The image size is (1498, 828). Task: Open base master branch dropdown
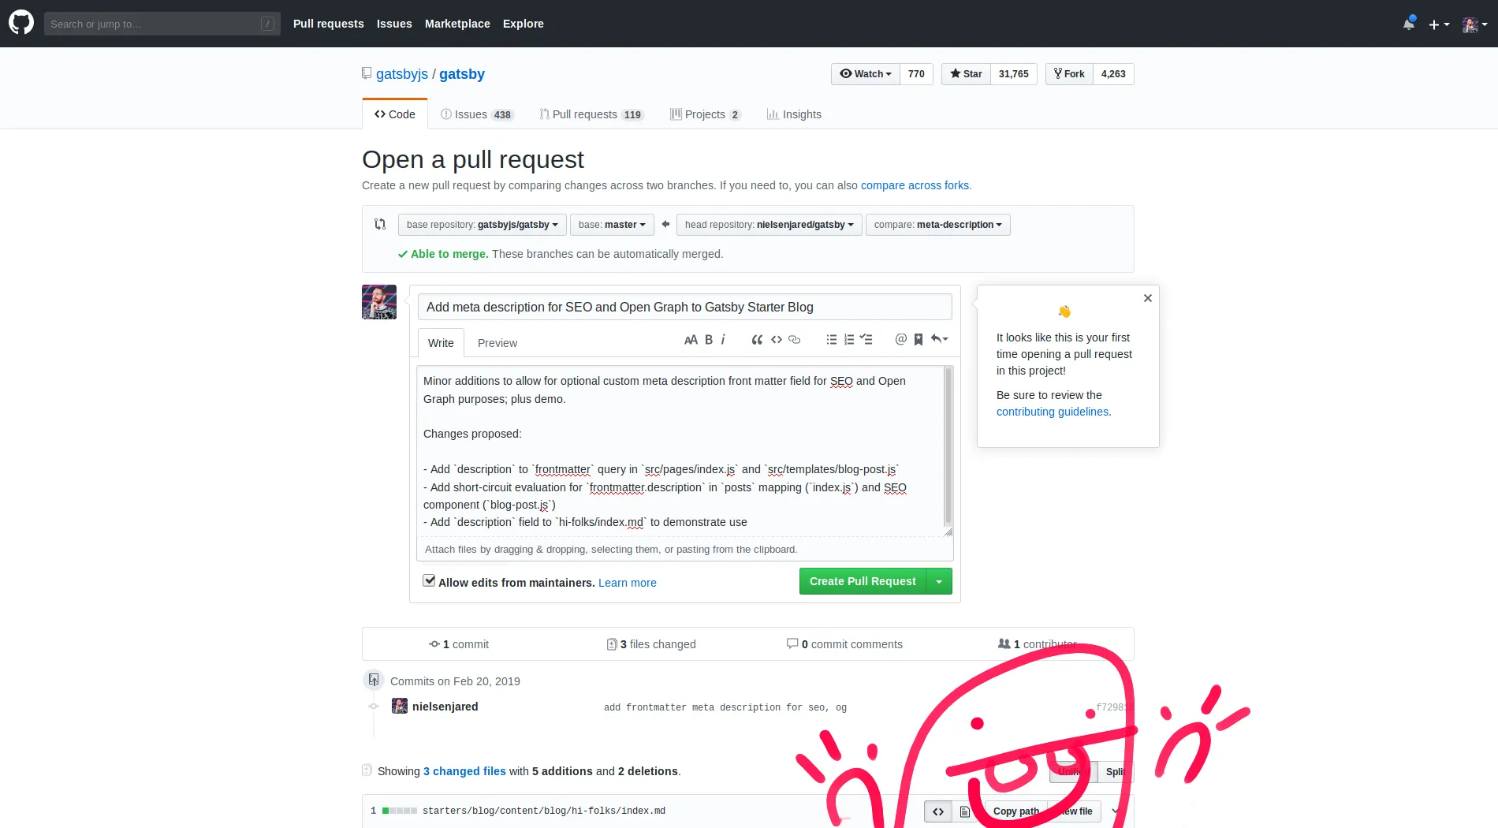(612, 225)
